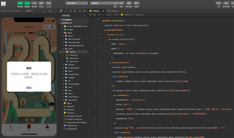Click the 上传 upload icon
234x138 pixels.
coord(218,3)
